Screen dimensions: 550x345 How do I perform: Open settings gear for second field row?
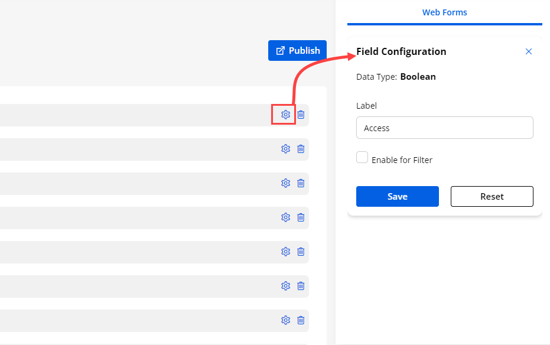pyautogui.click(x=285, y=149)
